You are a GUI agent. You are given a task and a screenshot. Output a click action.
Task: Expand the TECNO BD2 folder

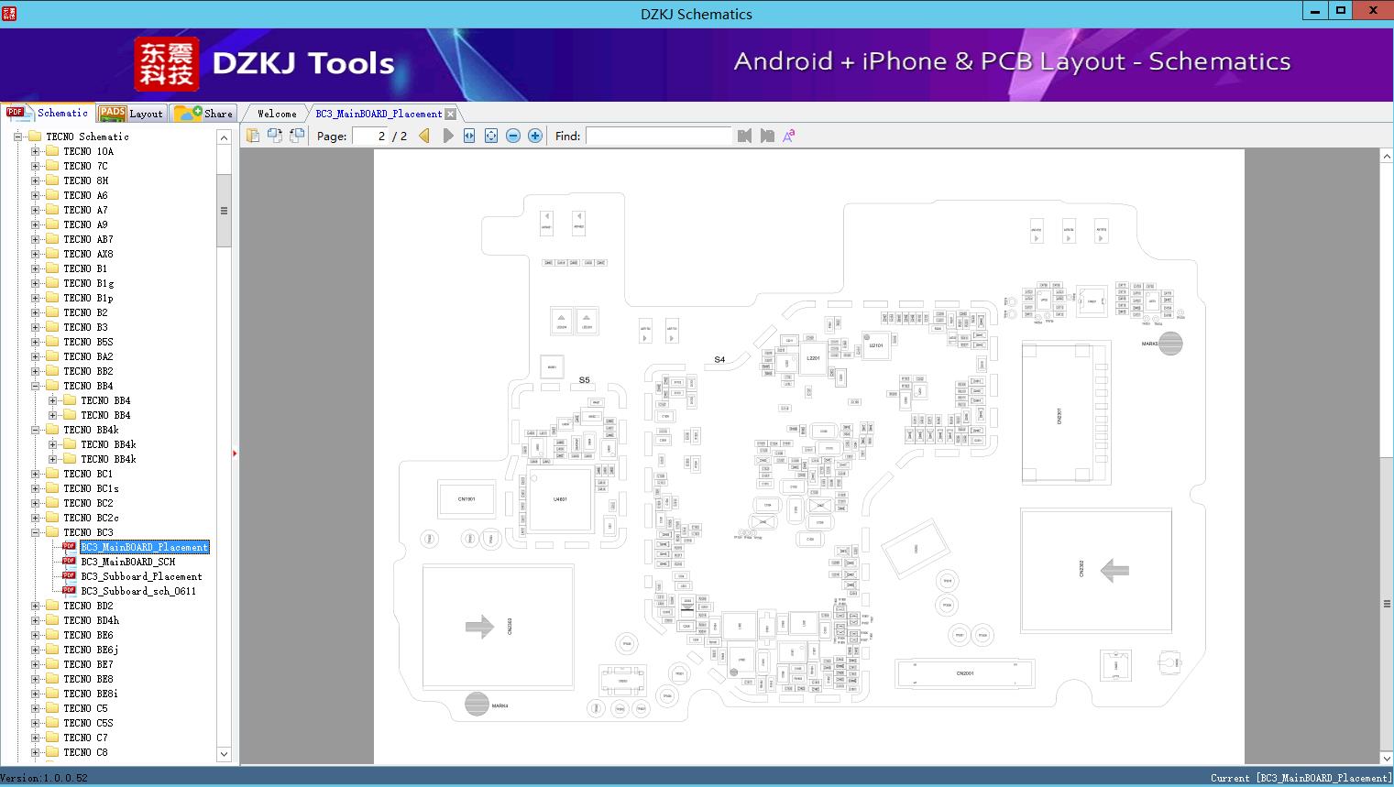(35, 606)
